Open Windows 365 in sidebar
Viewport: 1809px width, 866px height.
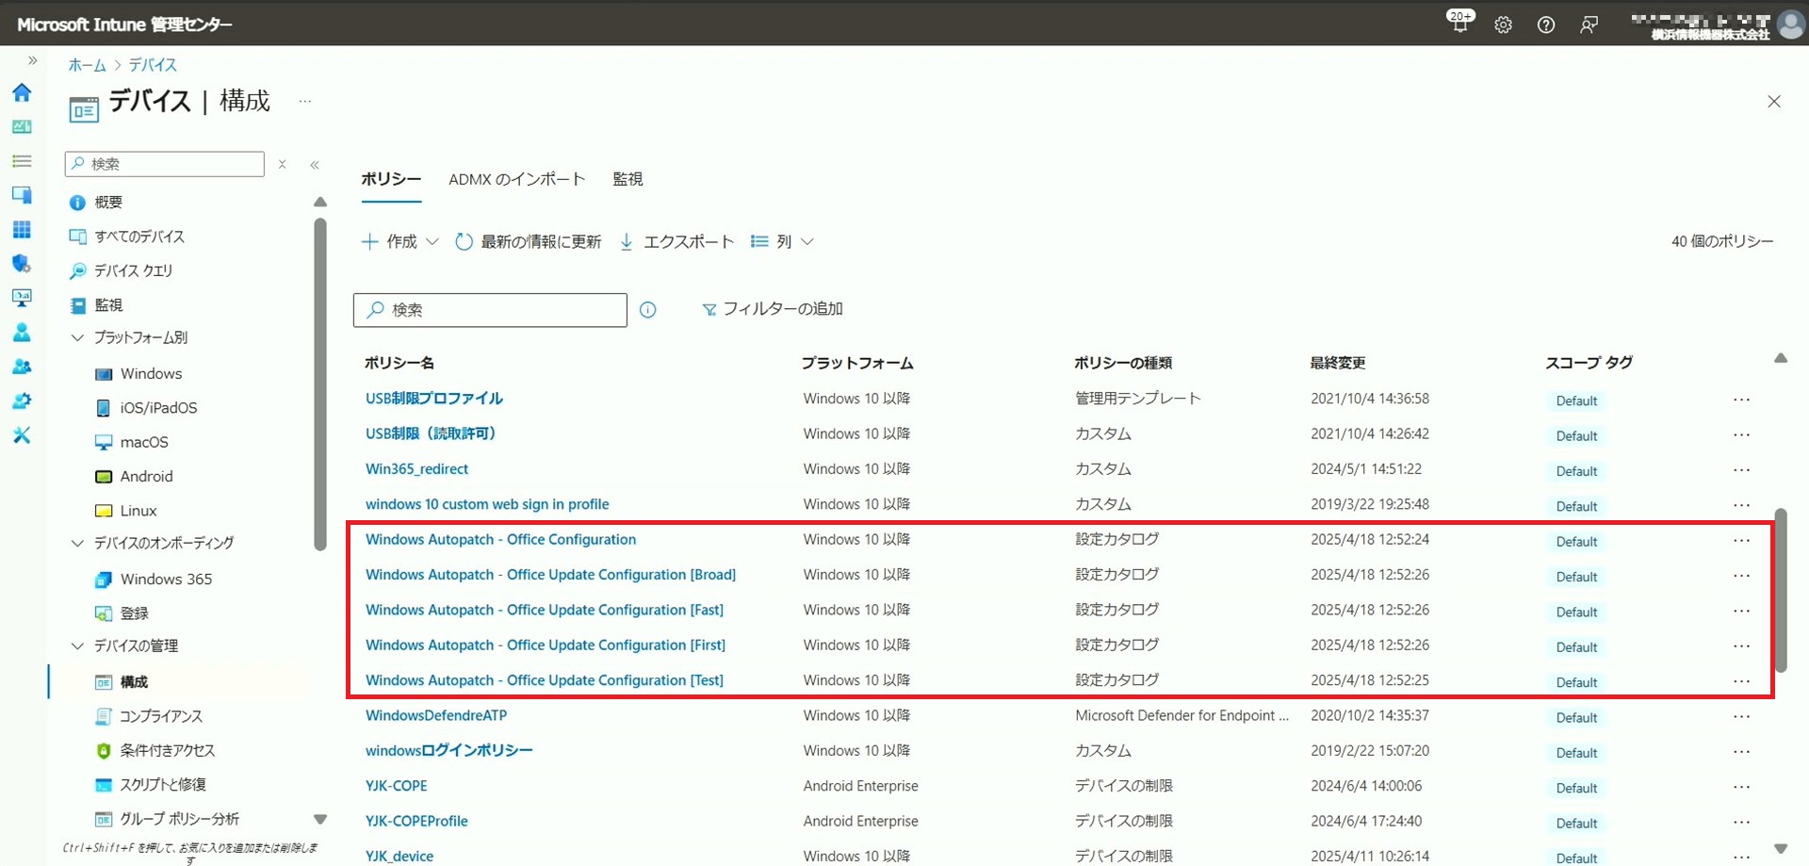click(166, 580)
